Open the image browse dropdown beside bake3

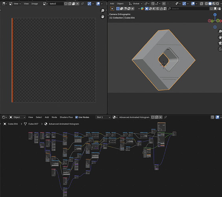45,4
